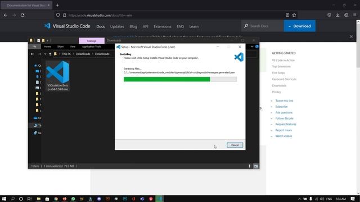This screenshot has width=360, height=202.
Task: Go up one folder level in Explorer
Action: (50, 54)
